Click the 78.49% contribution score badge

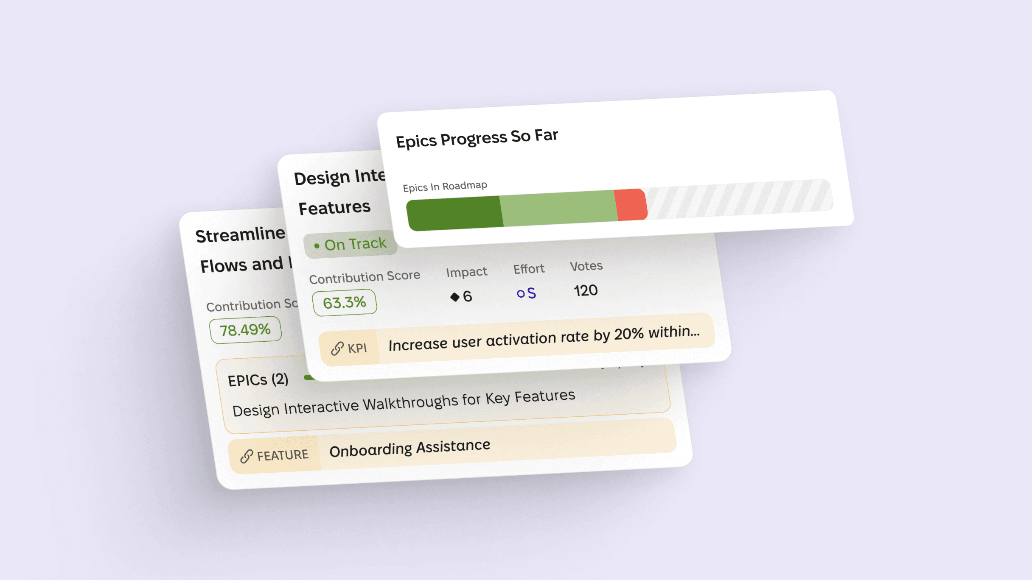[245, 330]
